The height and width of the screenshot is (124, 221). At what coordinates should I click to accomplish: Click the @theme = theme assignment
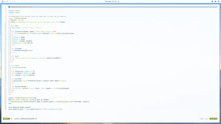(19, 37)
